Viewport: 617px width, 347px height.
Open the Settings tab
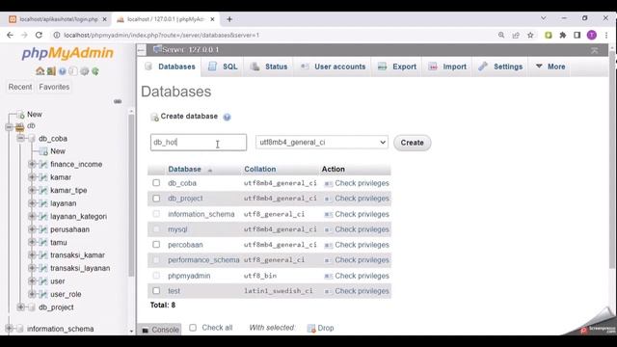coord(501,67)
